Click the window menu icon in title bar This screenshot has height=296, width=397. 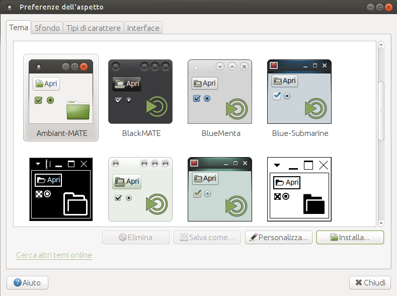click(x=10, y=8)
